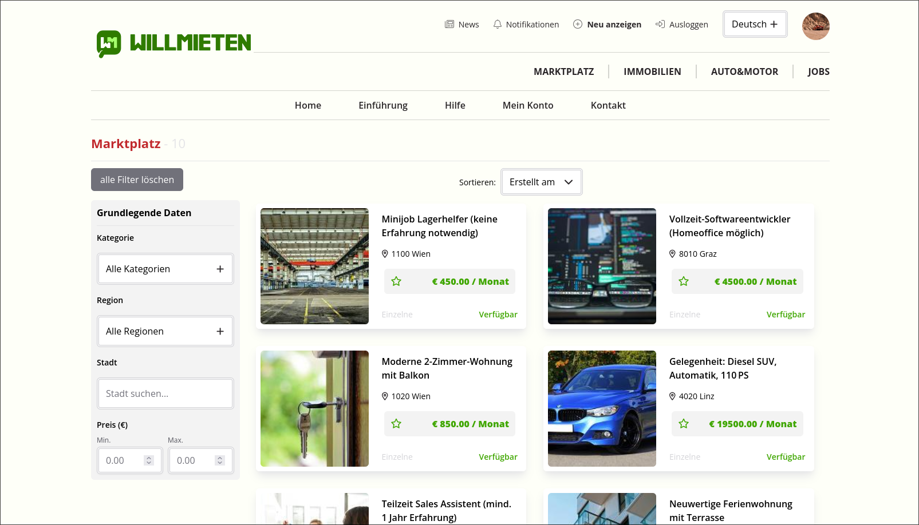Go to the IMMOBILIEN section

pyautogui.click(x=652, y=71)
